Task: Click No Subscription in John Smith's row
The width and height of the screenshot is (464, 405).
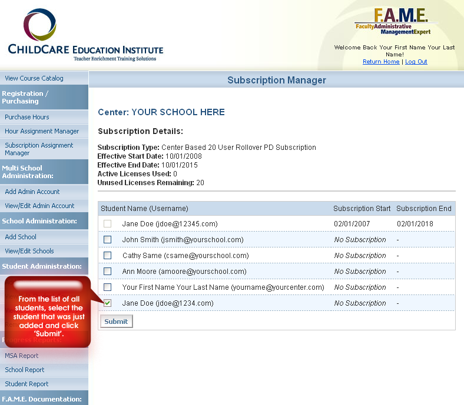Action: pos(360,240)
